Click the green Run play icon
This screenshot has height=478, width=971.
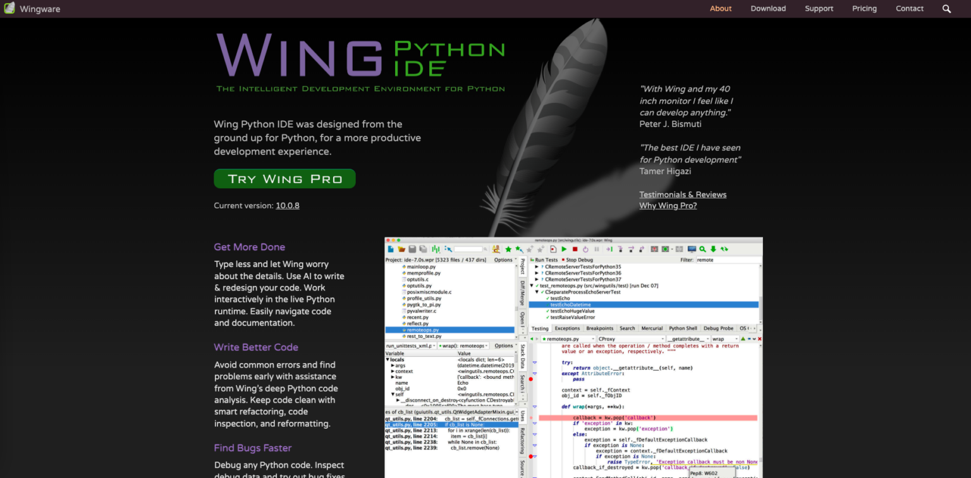tap(564, 249)
